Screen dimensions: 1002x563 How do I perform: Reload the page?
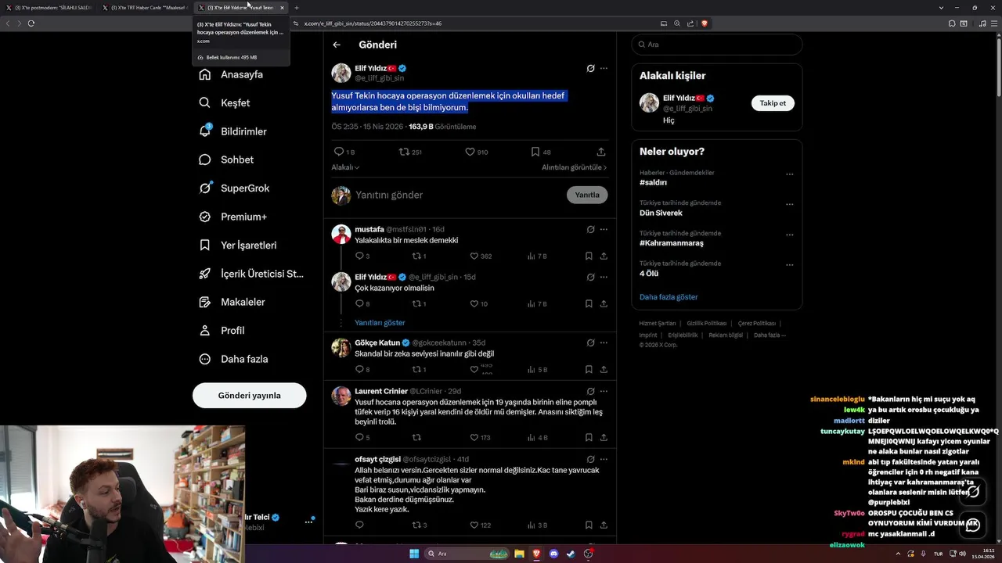[31, 23]
